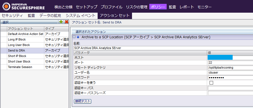
Task: Click the アーカイブ type cell of Default Archive
Action: 56,34
